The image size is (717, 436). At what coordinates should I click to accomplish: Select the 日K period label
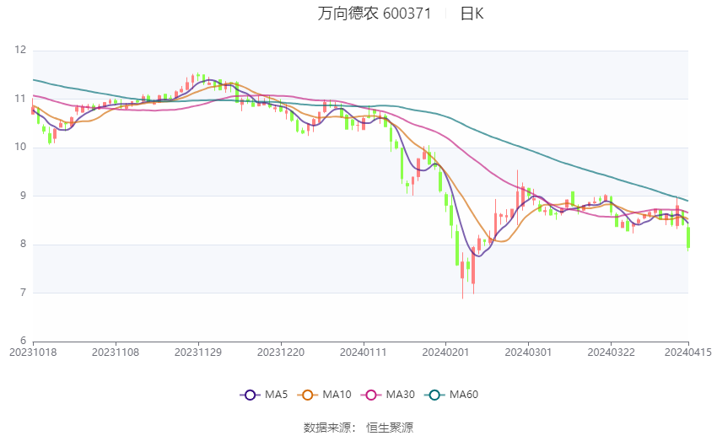coord(472,13)
